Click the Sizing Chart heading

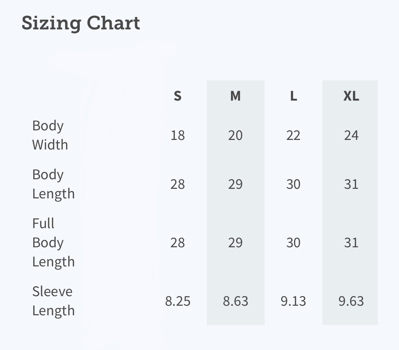[81, 23]
